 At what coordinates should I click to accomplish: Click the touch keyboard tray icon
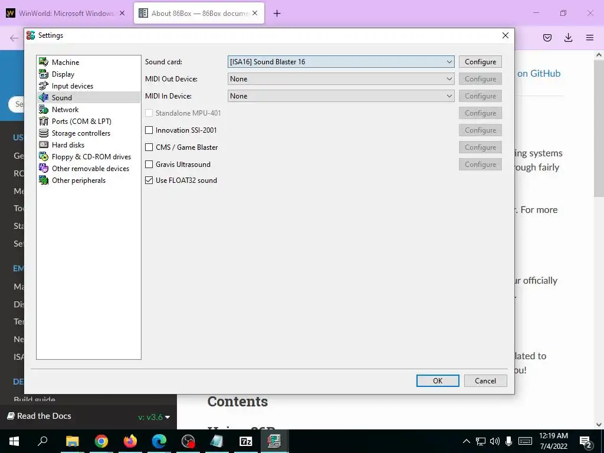click(x=525, y=441)
